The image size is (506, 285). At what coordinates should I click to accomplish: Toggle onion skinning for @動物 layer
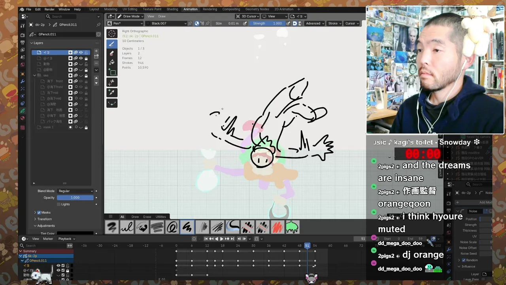(76, 70)
